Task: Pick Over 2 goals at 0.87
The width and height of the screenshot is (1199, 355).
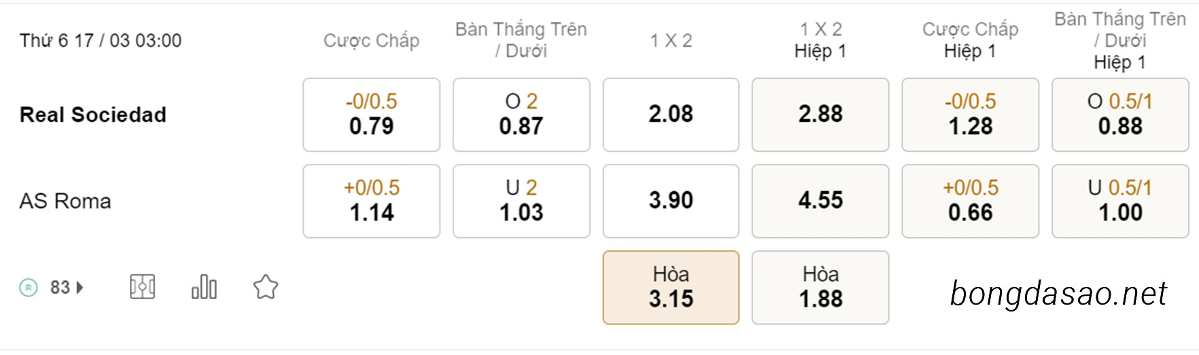Action: click(521, 114)
